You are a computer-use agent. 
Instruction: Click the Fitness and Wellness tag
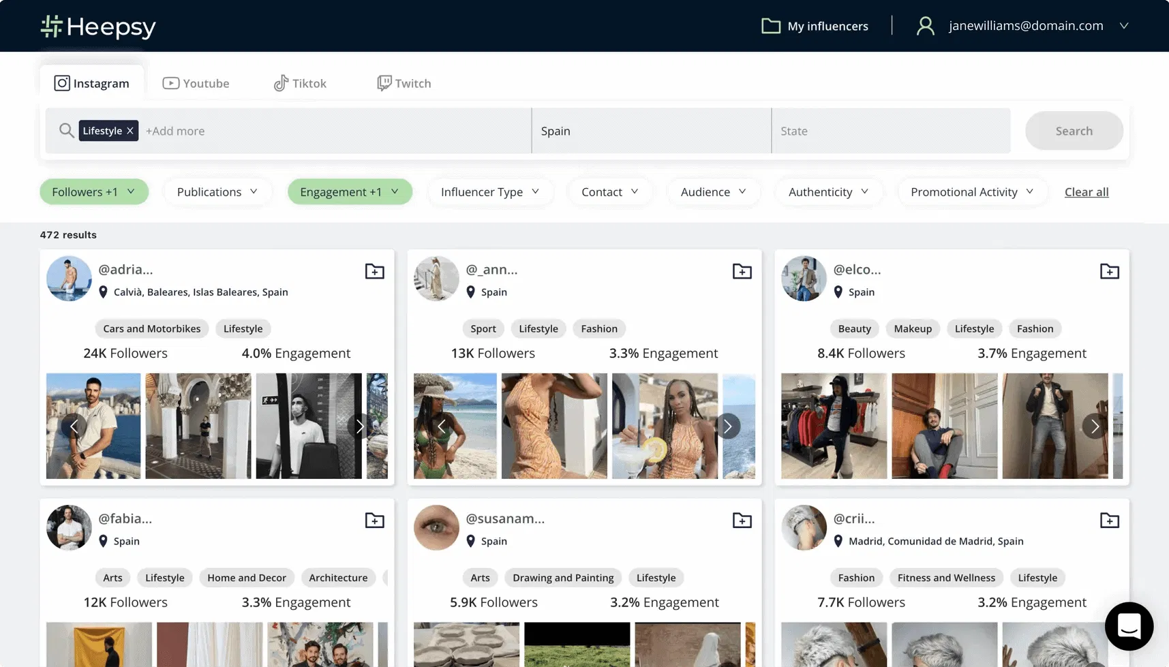pyautogui.click(x=946, y=578)
